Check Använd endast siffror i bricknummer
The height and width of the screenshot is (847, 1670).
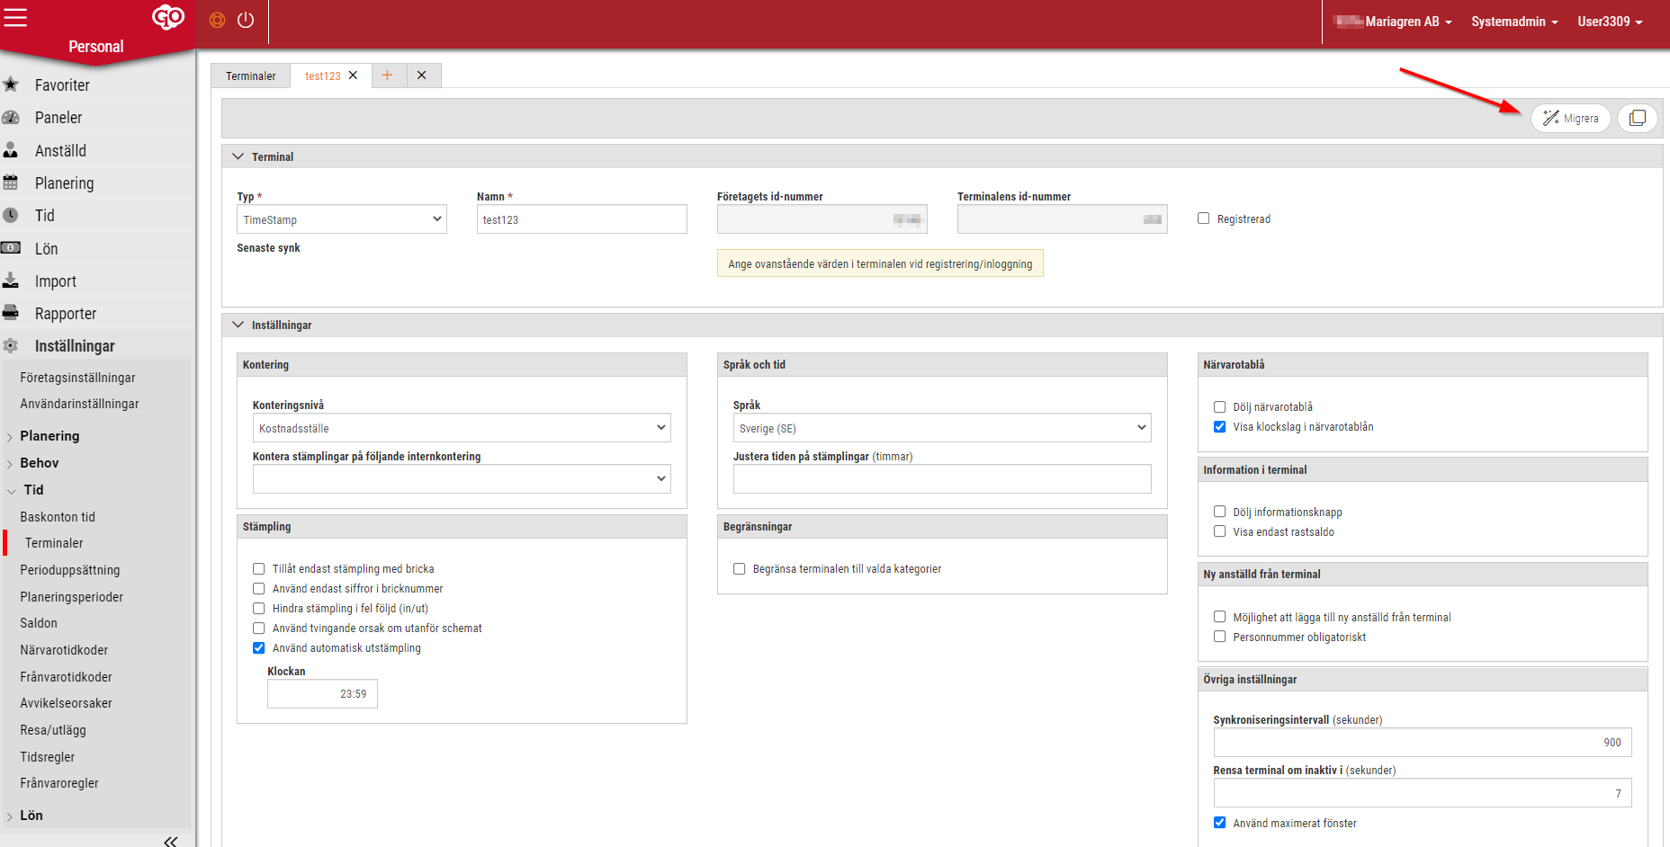point(259,589)
